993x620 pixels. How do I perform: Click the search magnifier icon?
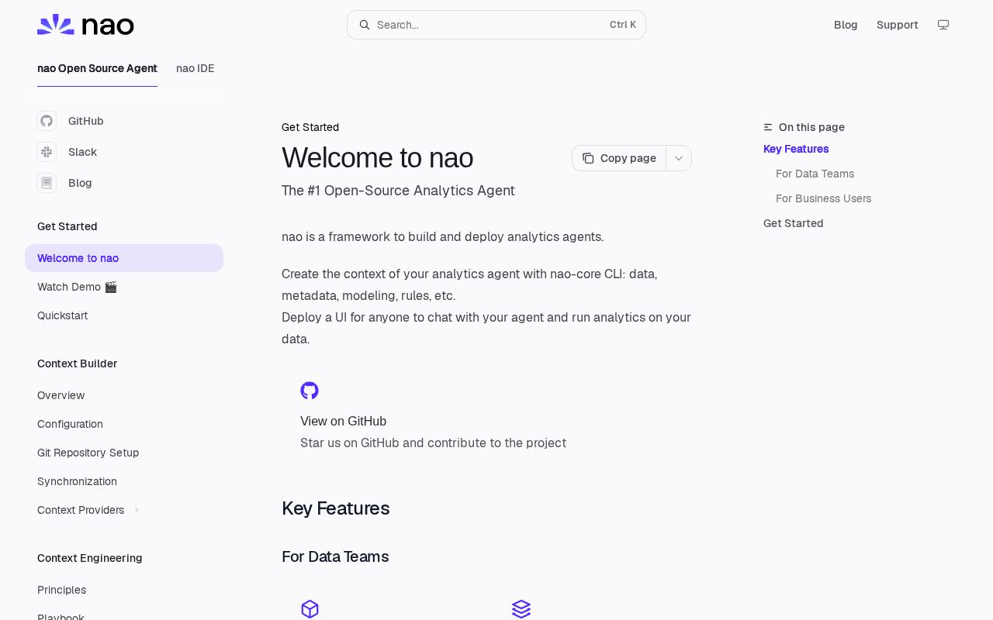tap(364, 25)
